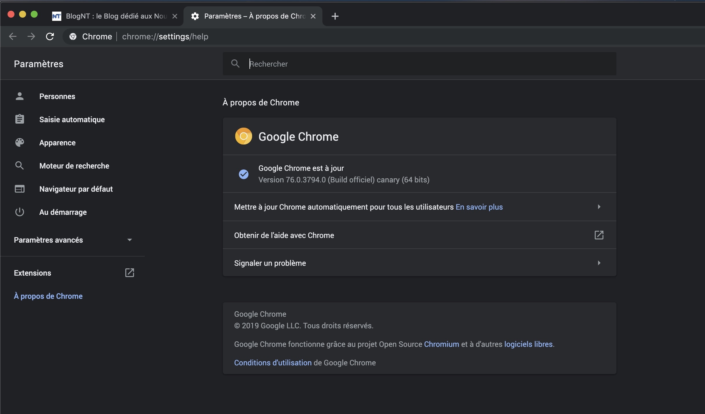
Task: Click the Chrome Canary logo icon
Action: [x=244, y=136]
